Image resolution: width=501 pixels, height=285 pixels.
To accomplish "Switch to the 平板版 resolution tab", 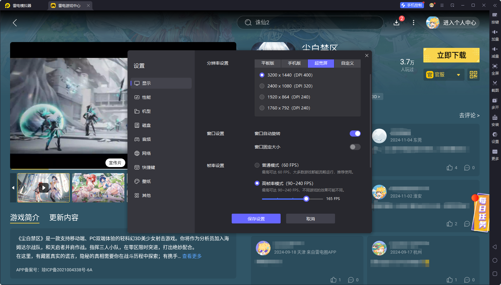I will coord(268,63).
